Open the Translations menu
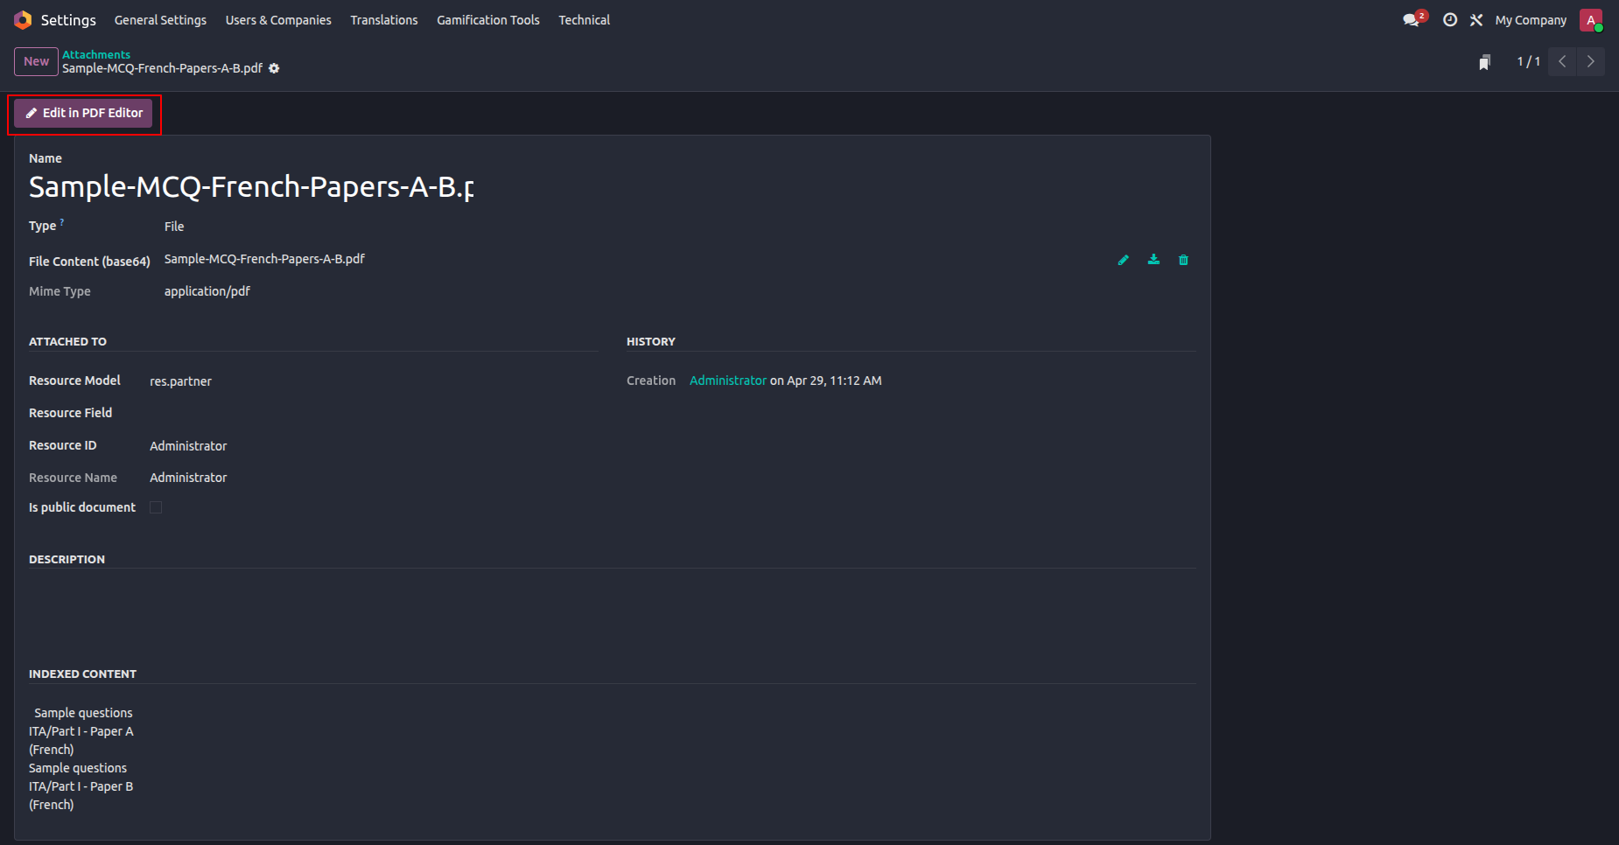 click(x=384, y=20)
